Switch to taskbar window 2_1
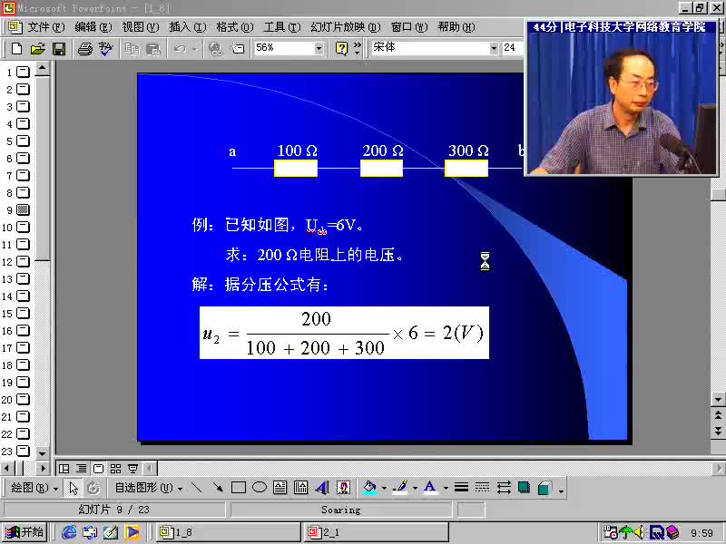The image size is (726, 544). [377, 532]
